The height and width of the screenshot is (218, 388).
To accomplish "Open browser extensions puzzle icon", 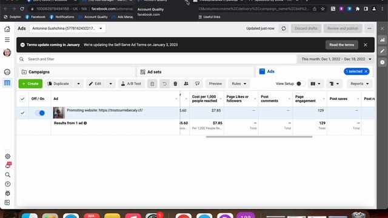I will 358,9.
